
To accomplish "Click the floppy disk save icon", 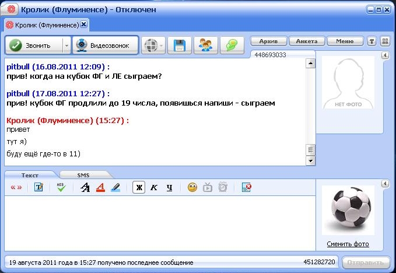I will (x=179, y=45).
